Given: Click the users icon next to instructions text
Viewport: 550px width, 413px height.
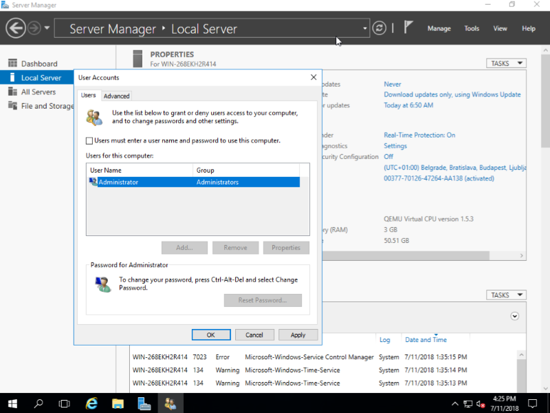Looking at the screenshot, I should pos(95,117).
